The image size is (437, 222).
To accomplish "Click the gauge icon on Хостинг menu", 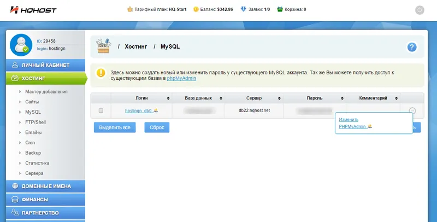I will tap(15, 78).
